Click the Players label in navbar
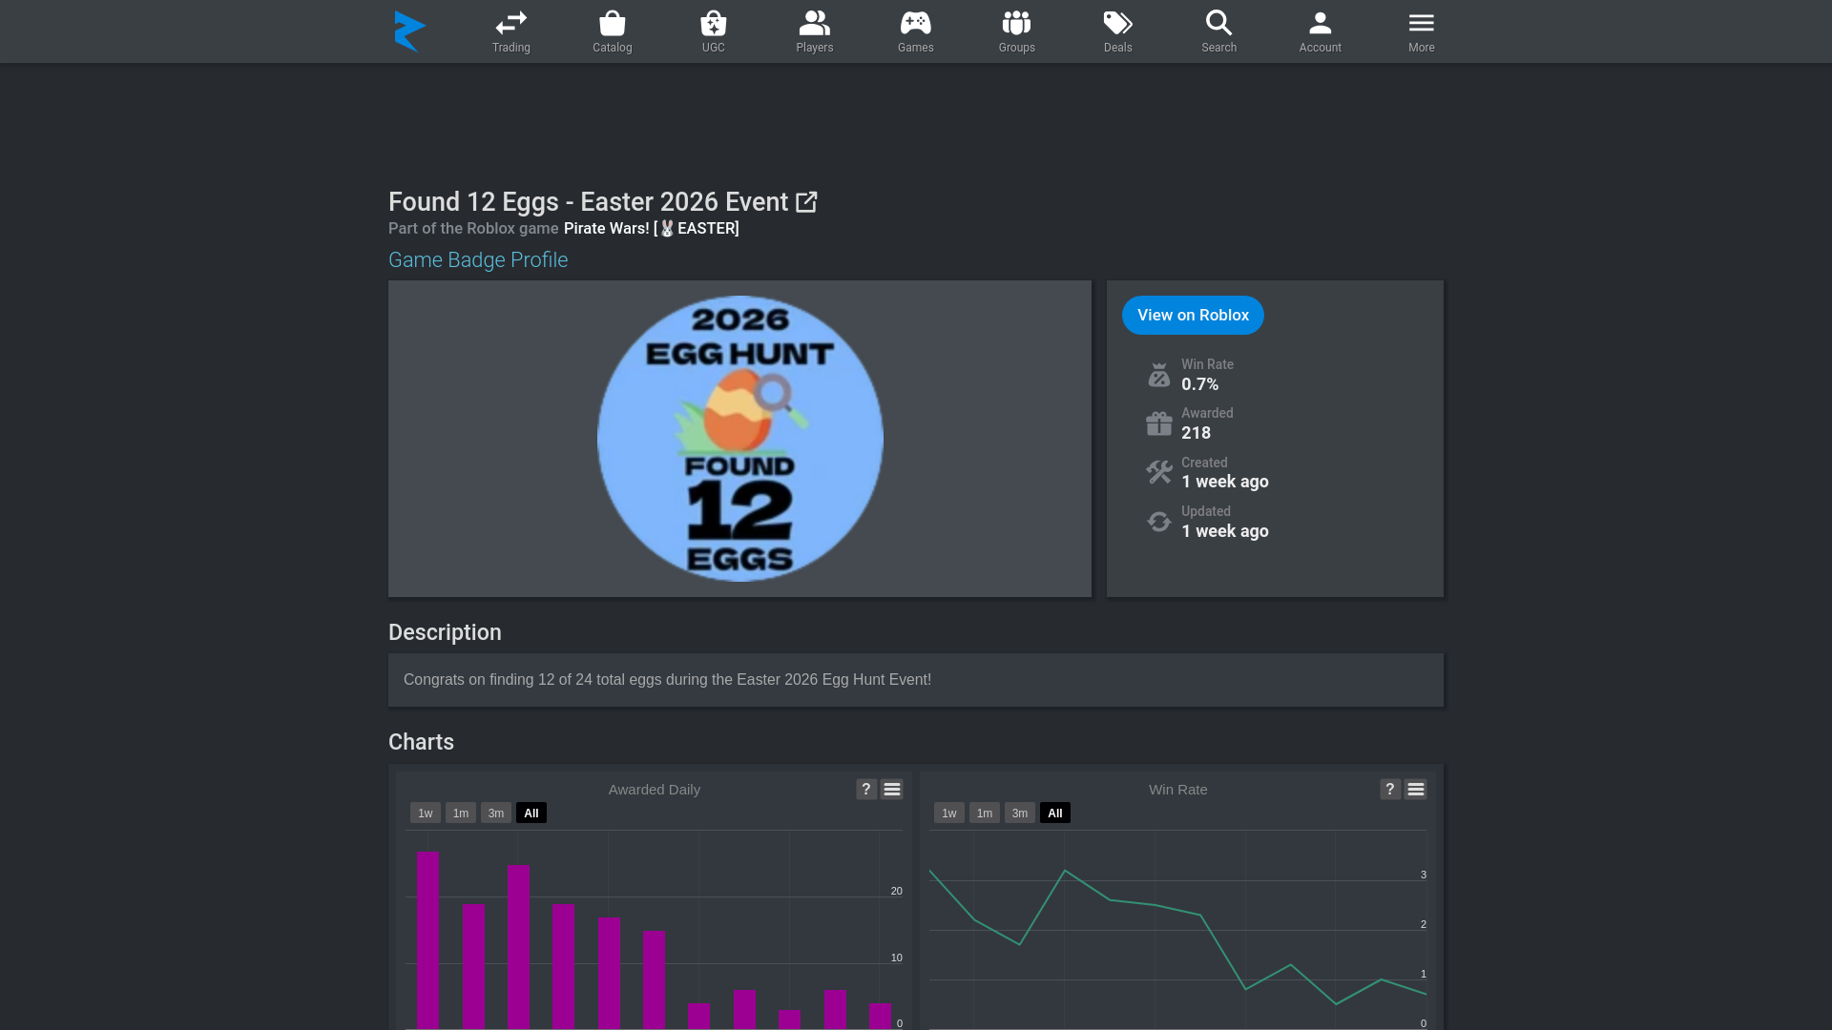Screen dimensions: 1832x1030 (815, 48)
